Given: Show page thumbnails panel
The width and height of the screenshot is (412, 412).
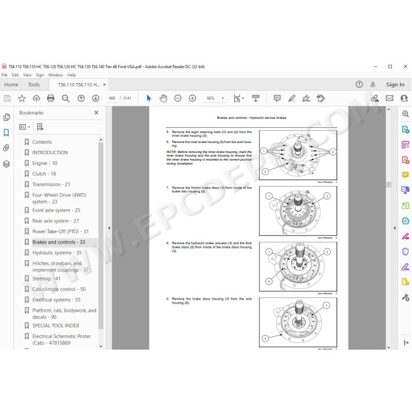Looking at the screenshot, I should [x=7, y=117].
